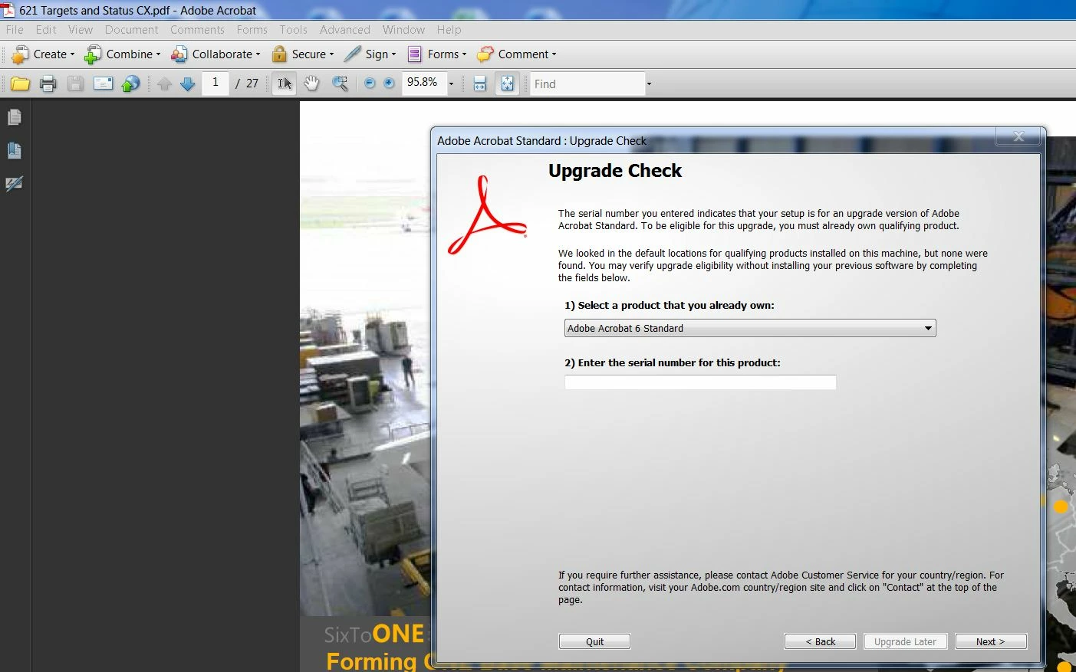Print the document with printer icon

pyautogui.click(x=48, y=84)
